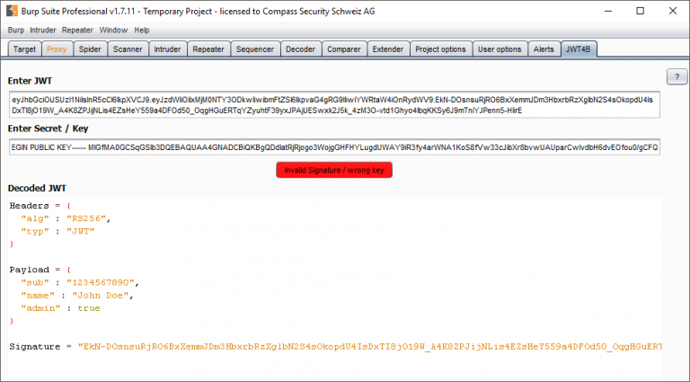Open the Burp menu
Screen dimensions: 690x382
click(x=16, y=31)
